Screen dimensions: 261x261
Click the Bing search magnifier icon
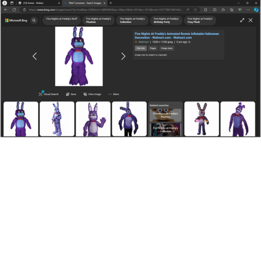pyautogui.click(x=34, y=20)
